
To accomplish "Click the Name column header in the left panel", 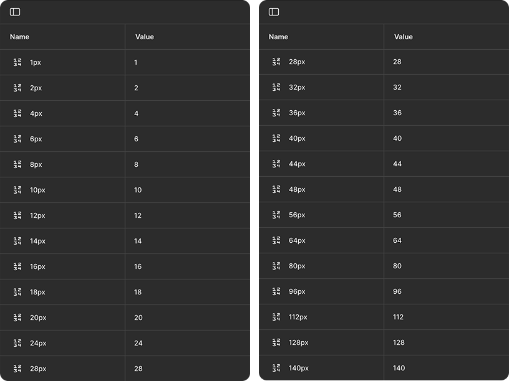I will tap(20, 37).
